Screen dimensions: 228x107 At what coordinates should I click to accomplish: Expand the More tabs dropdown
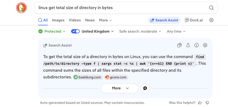click(105, 20)
